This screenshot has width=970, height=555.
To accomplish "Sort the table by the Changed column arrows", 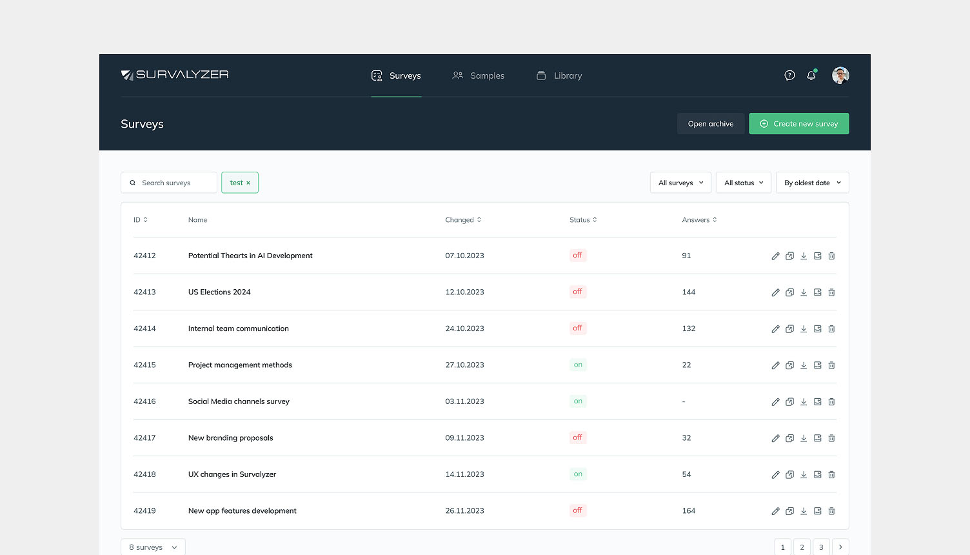I will coord(480,219).
